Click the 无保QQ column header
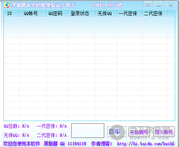Viewport: 179px width, 147px height. point(106,14)
